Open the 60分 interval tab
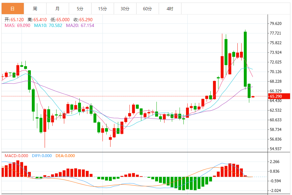The image size is (292, 195). pos(147,9)
